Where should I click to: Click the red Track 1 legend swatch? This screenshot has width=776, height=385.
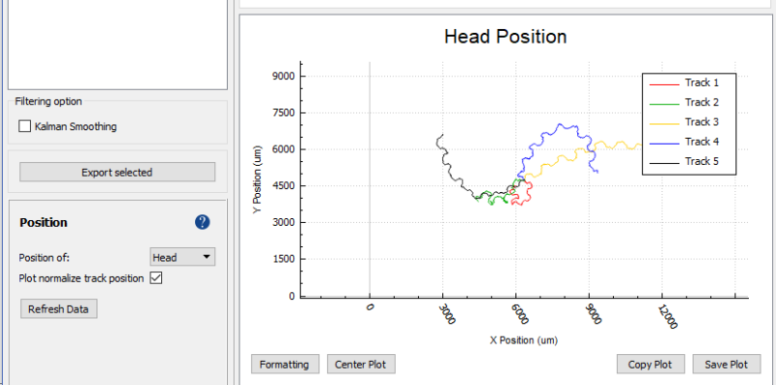click(663, 84)
